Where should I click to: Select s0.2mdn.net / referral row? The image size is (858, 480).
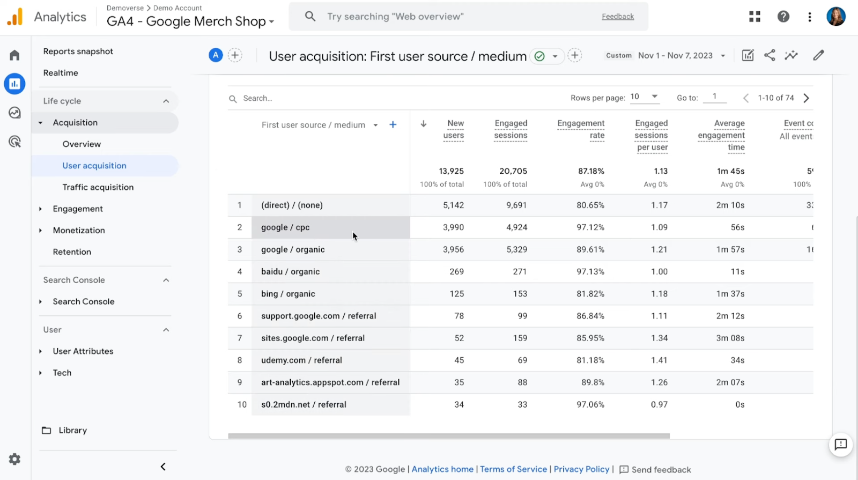click(520, 405)
